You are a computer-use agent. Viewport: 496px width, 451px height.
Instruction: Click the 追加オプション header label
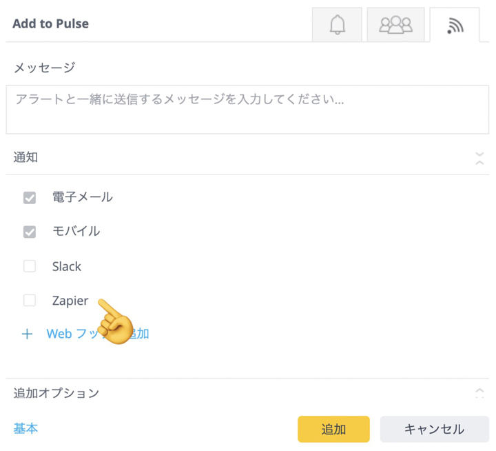(x=56, y=393)
